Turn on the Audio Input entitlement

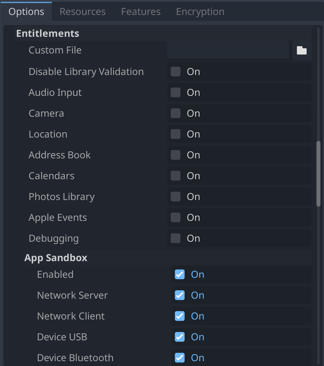176,92
